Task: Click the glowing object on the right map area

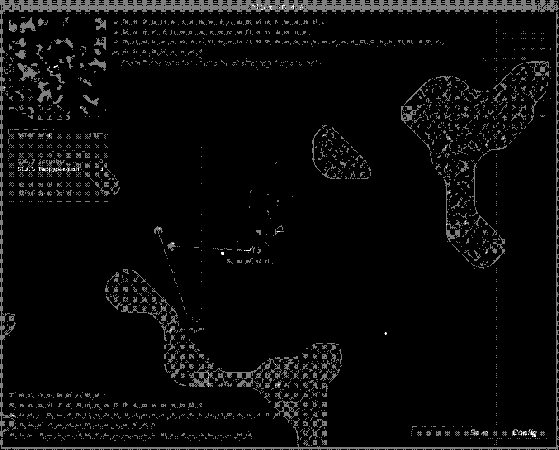Action: pos(385,334)
